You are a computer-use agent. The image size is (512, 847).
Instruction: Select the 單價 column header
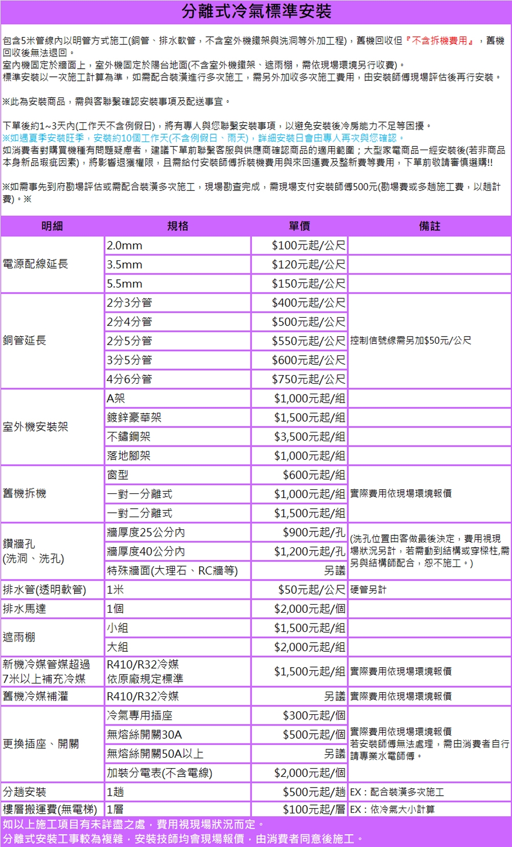click(x=299, y=226)
